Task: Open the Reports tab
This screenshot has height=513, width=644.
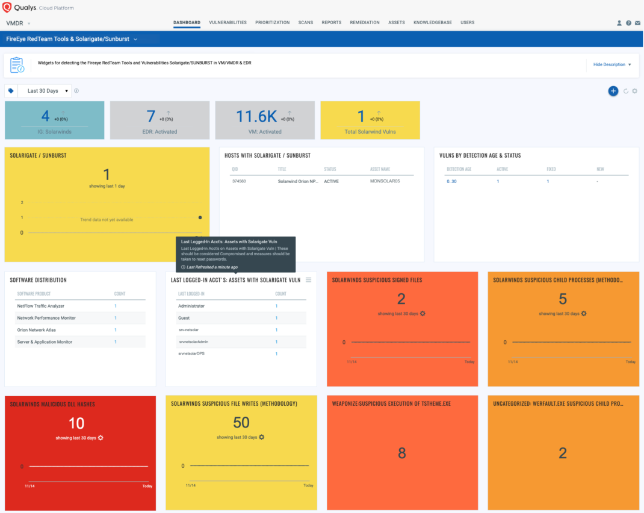Action: [x=332, y=23]
